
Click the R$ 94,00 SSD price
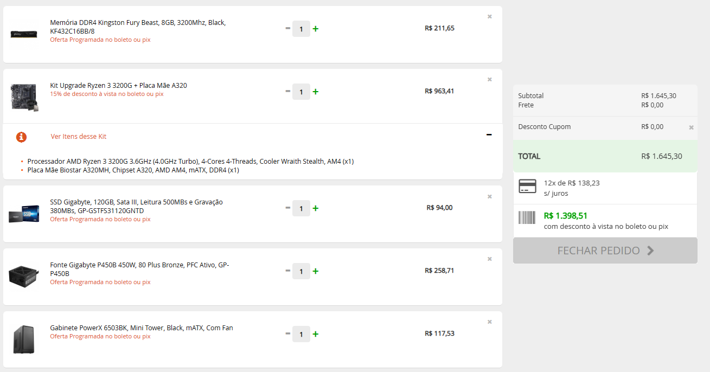[x=439, y=208]
